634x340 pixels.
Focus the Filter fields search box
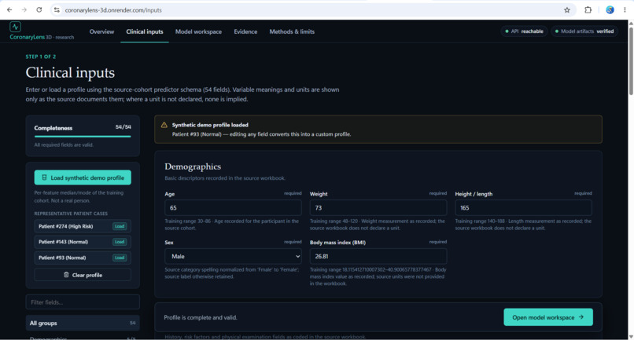[x=83, y=302]
